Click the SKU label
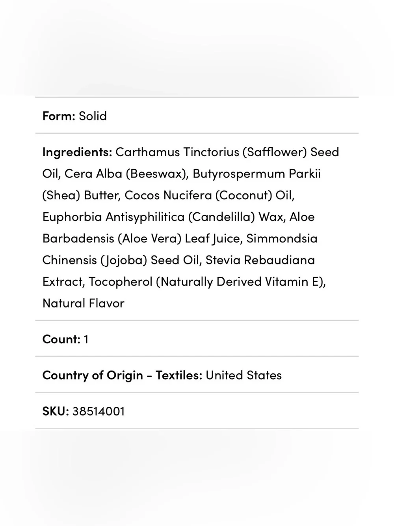Screen dimensions: 394x526 (56, 411)
